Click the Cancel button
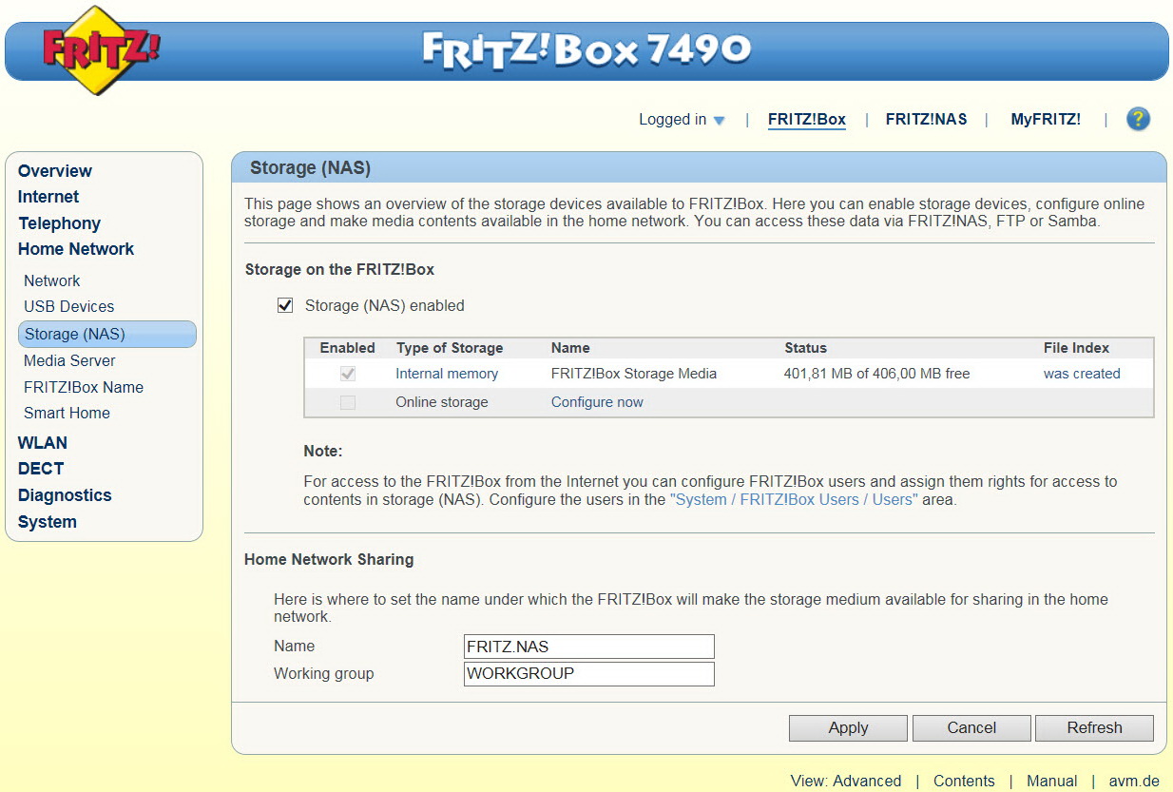 971,728
